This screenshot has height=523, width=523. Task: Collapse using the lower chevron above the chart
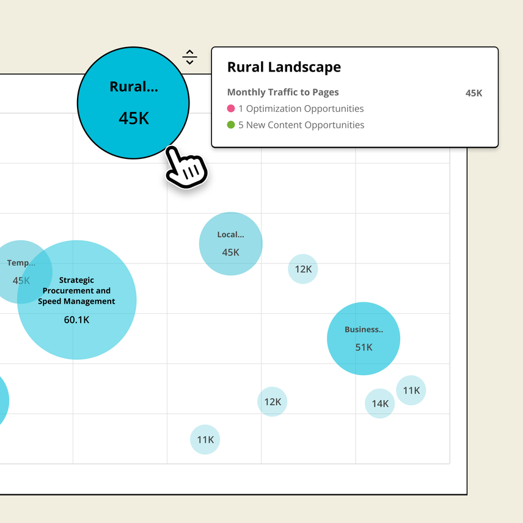190,61
